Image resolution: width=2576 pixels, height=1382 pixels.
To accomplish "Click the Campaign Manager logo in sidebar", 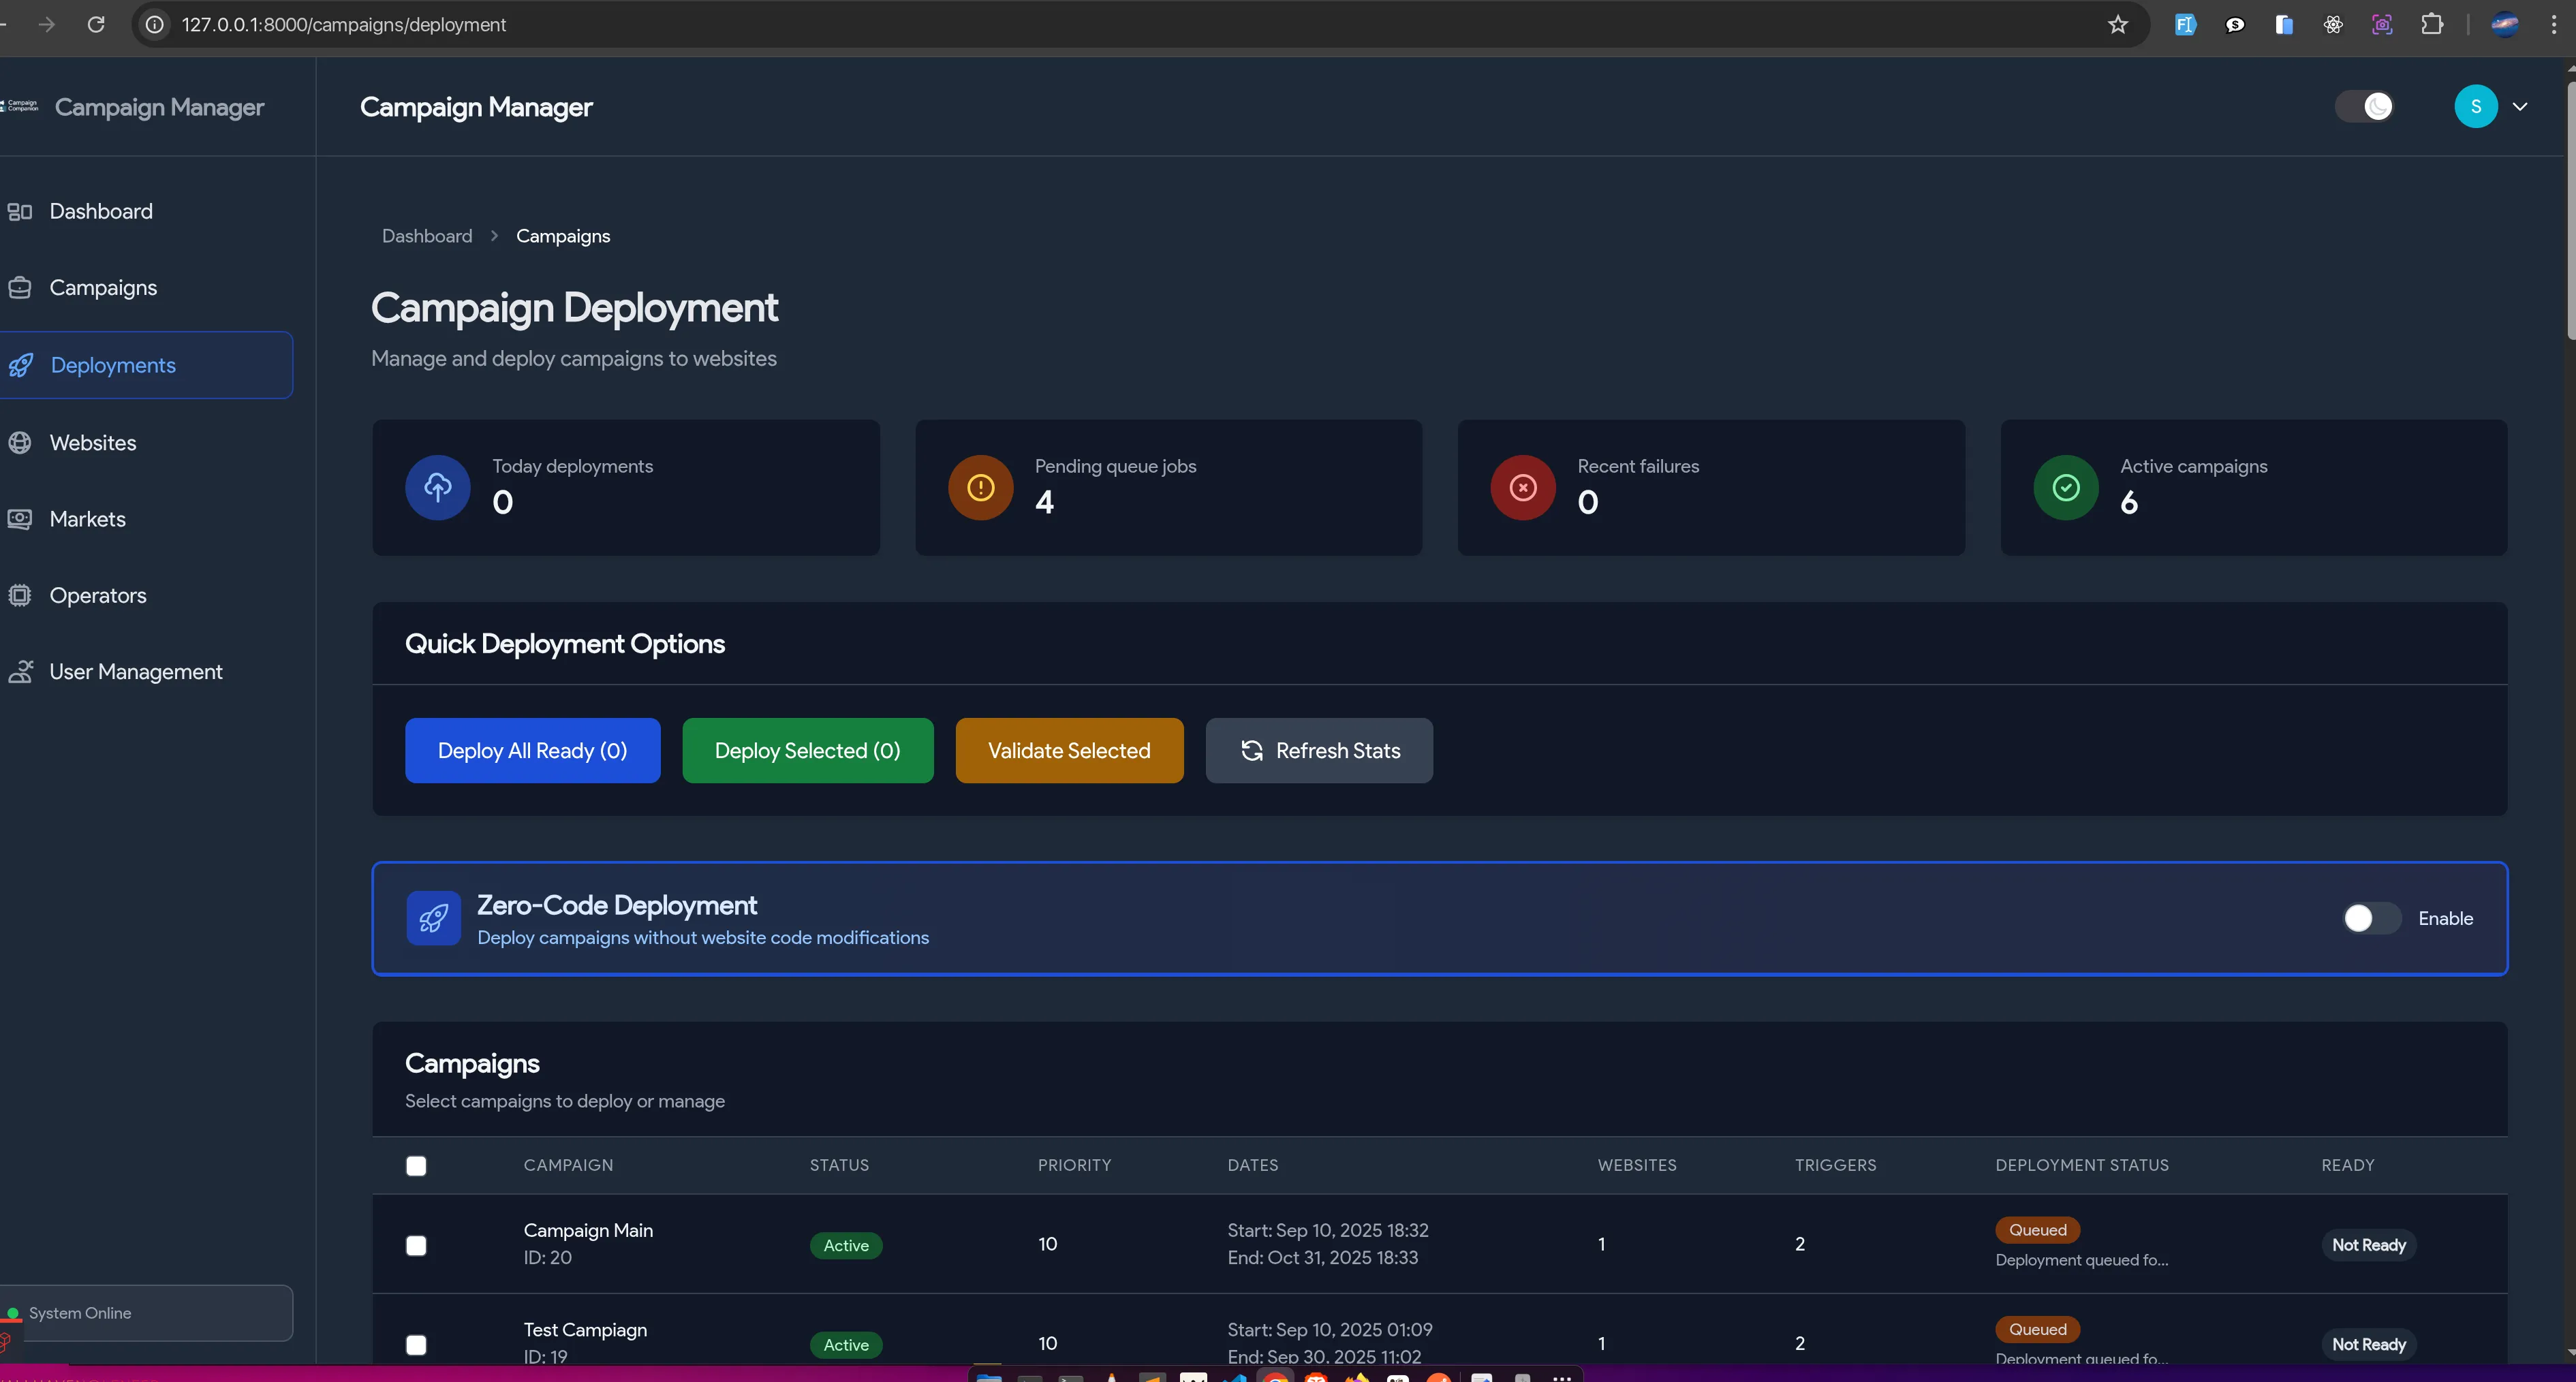I will click(x=20, y=106).
